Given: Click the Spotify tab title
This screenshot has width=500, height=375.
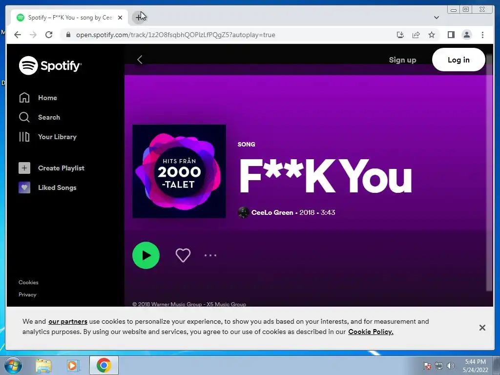Looking at the screenshot, I should point(70,18).
